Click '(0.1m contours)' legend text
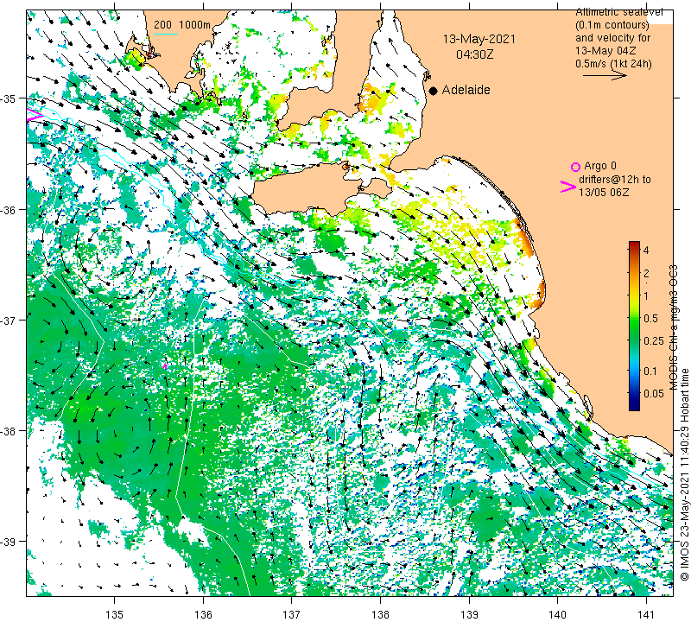The height and width of the screenshot is (622, 691). pos(612,25)
